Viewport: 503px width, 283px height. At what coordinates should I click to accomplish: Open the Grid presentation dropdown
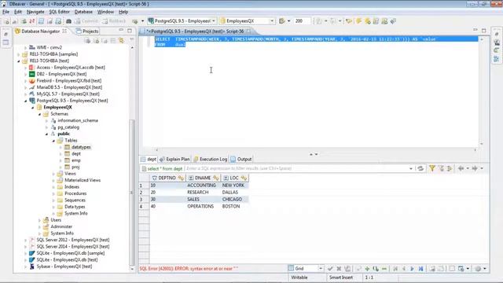[x=321, y=269]
